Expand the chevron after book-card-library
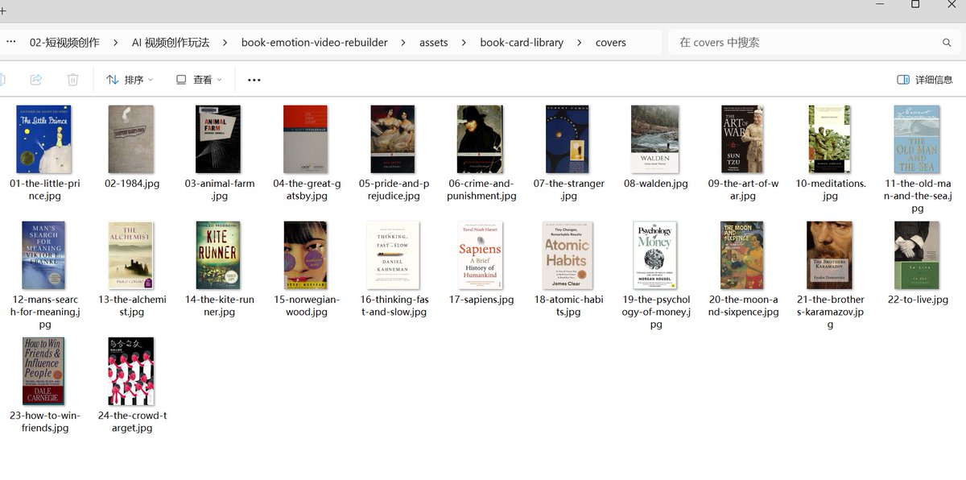Image resolution: width=966 pixels, height=480 pixels. pos(580,43)
